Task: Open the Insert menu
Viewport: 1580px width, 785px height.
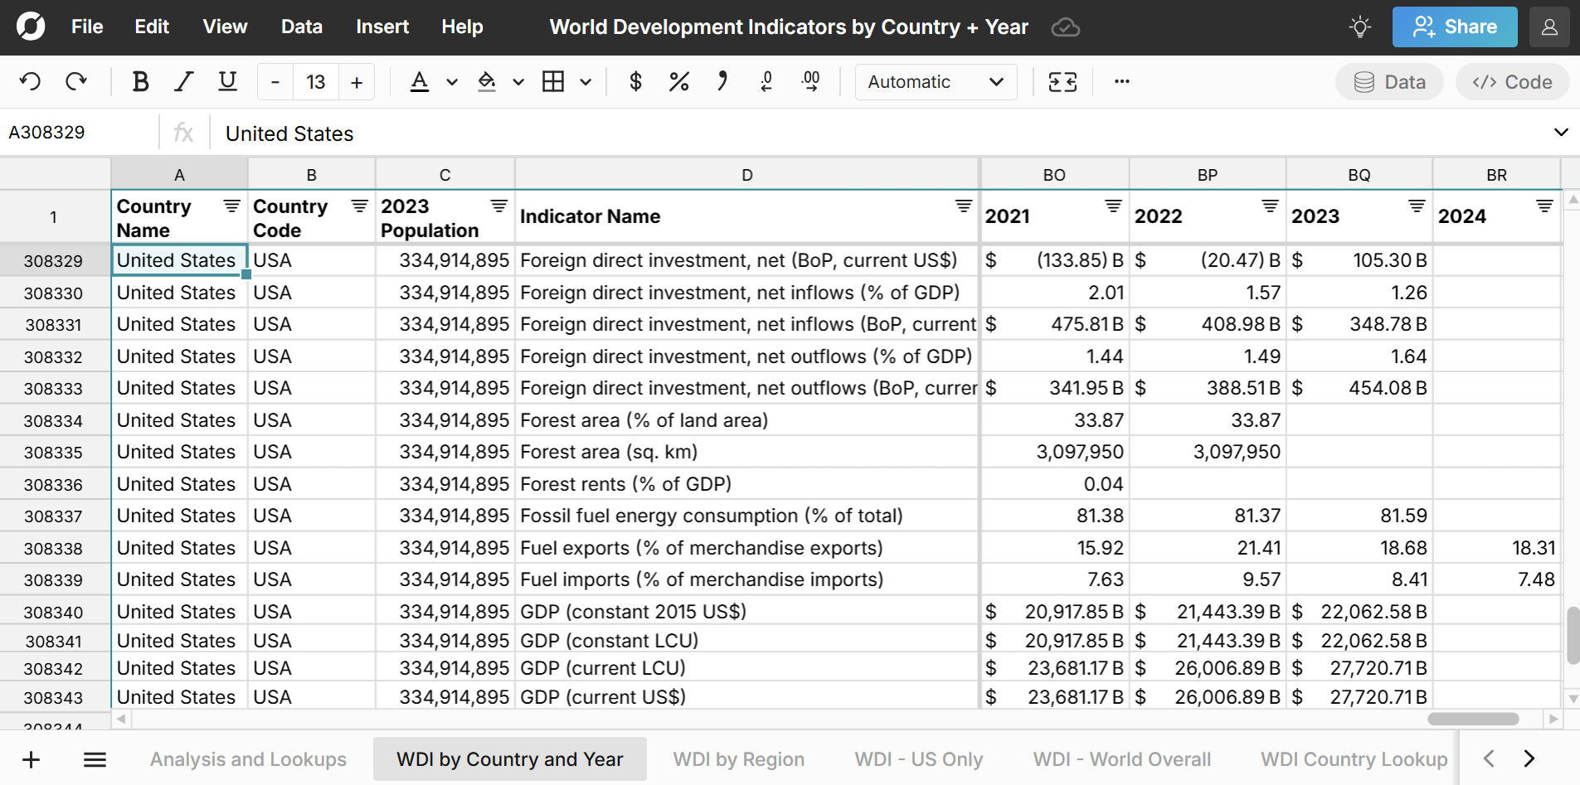Action: coord(382,27)
